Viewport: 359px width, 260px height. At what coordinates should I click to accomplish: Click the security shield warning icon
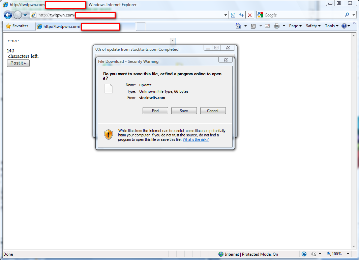[x=109, y=134]
